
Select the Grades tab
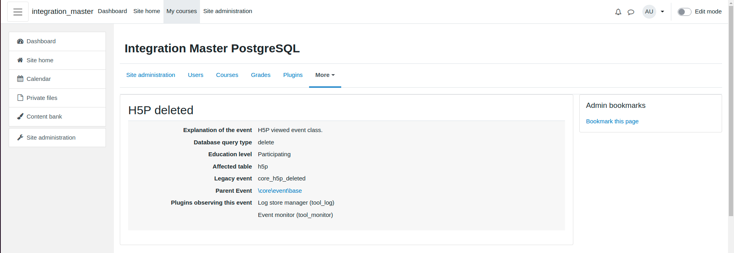coord(261,75)
